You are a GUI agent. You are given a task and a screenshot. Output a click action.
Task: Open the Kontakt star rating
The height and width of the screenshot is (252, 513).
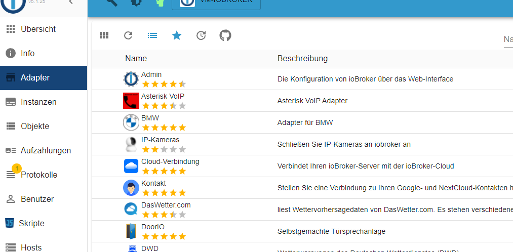pyautogui.click(x=164, y=193)
